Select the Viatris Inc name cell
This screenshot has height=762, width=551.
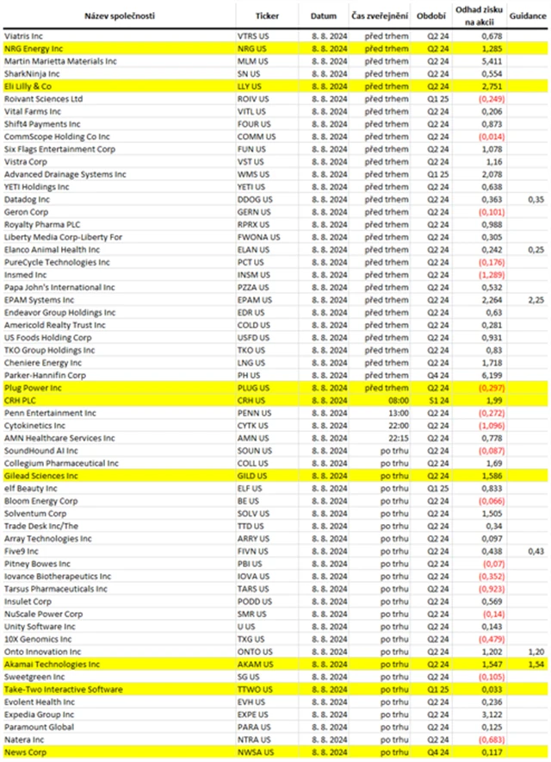pyautogui.click(x=118, y=36)
